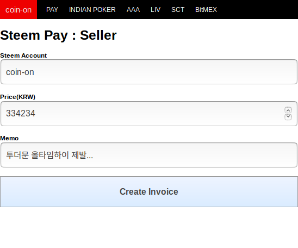Click the Create Invoice button
298x248 pixels.
point(149,191)
